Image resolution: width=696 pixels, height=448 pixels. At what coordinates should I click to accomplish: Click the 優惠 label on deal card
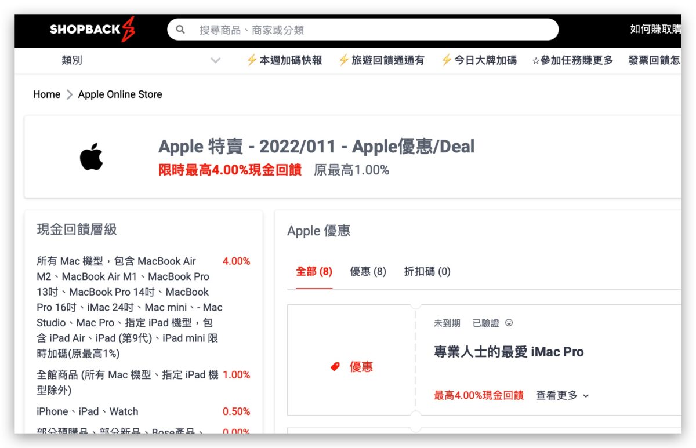(x=361, y=367)
